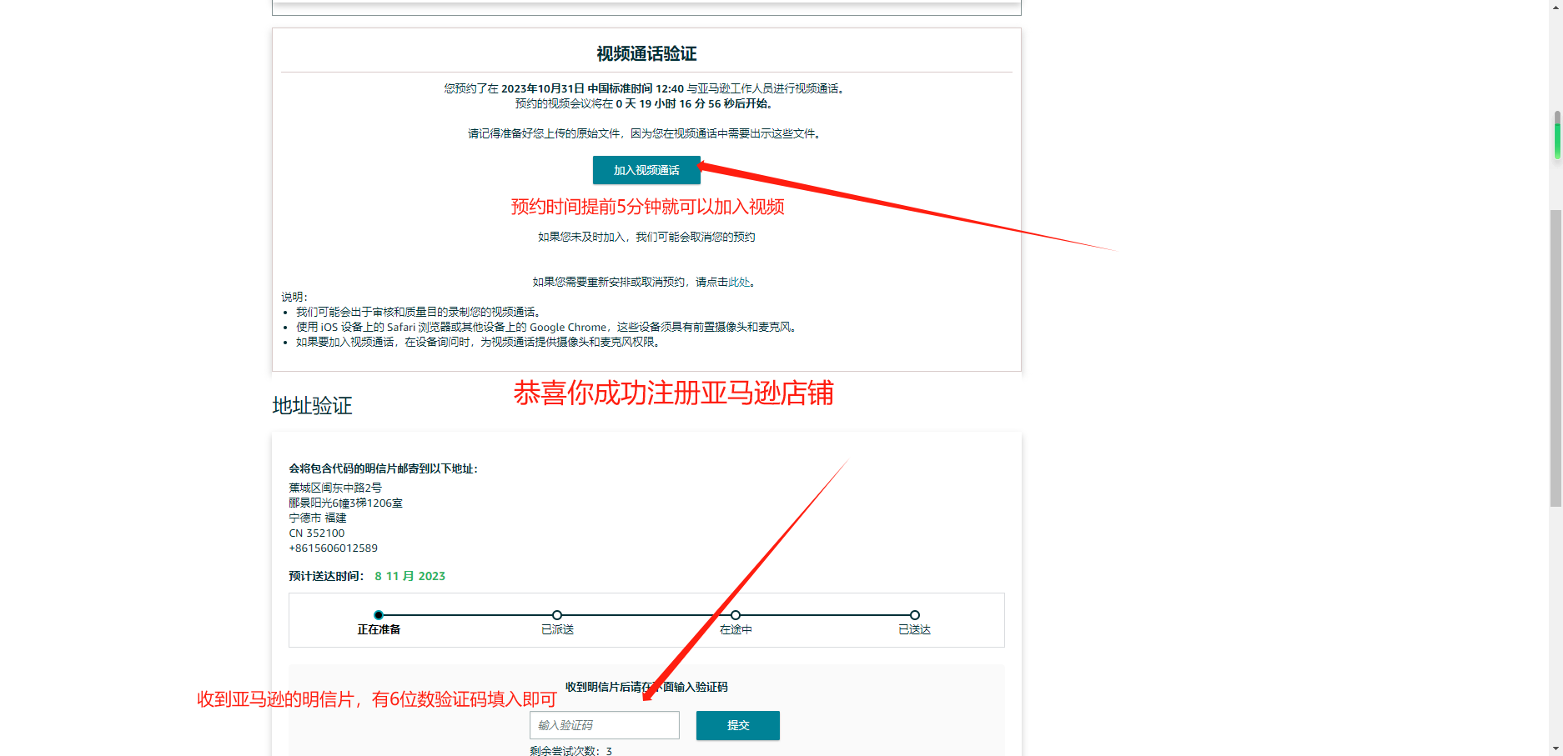This screenshot has height=756, width=1563.
Task: Select phone number +8615606012589
Action: [334, 548]
